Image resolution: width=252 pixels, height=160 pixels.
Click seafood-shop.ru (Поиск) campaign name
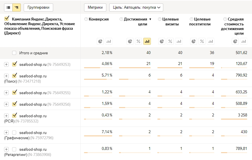tap(33, 76)
